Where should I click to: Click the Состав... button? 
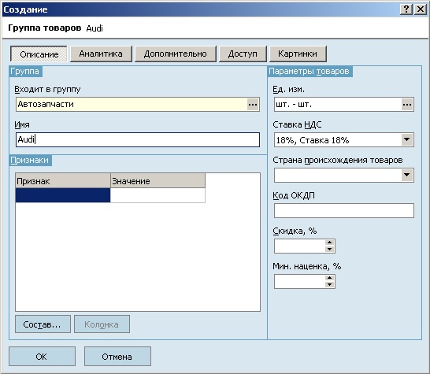point(43,324)
